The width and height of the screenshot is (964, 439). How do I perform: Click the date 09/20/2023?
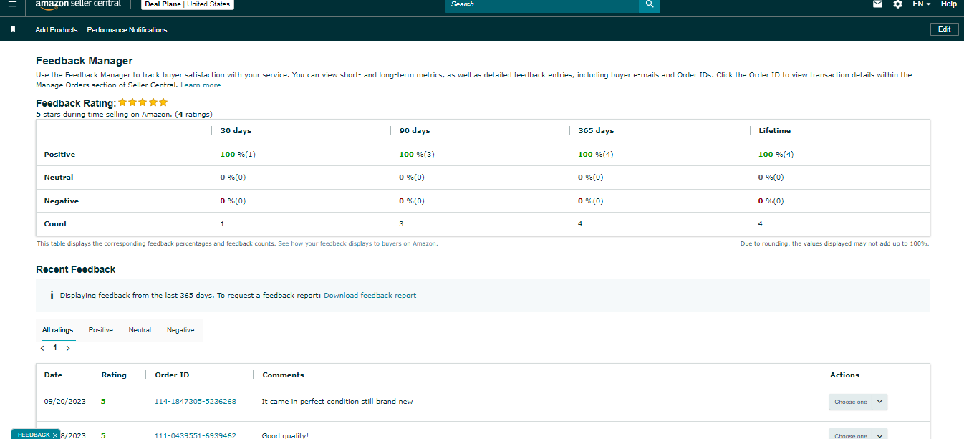pos(64,402)
